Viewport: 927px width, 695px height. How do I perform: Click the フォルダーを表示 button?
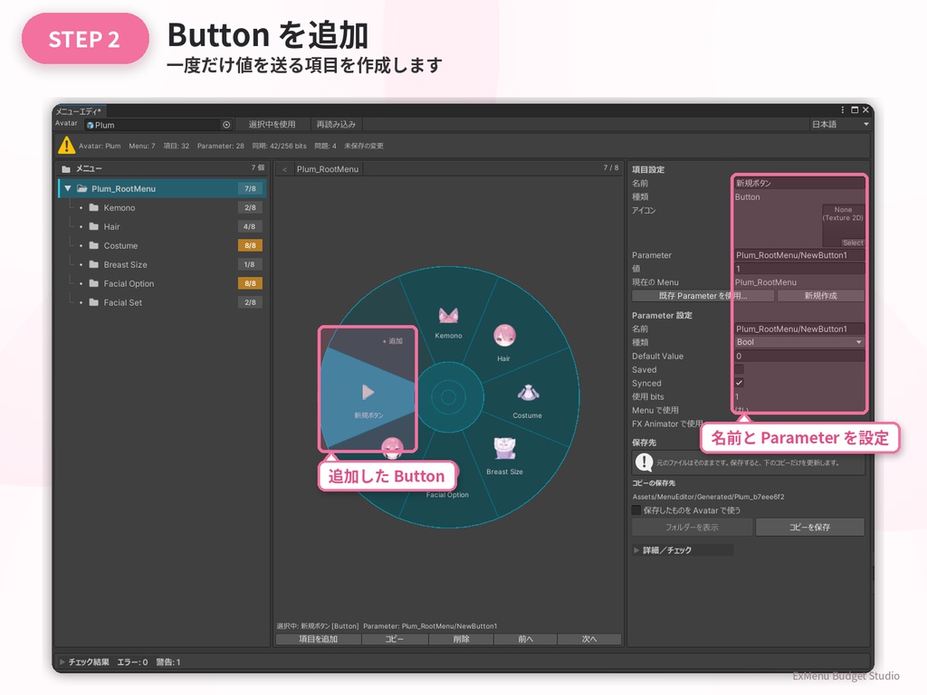pos(693,528)
